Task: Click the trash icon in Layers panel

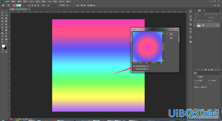Action: (218, 70)
